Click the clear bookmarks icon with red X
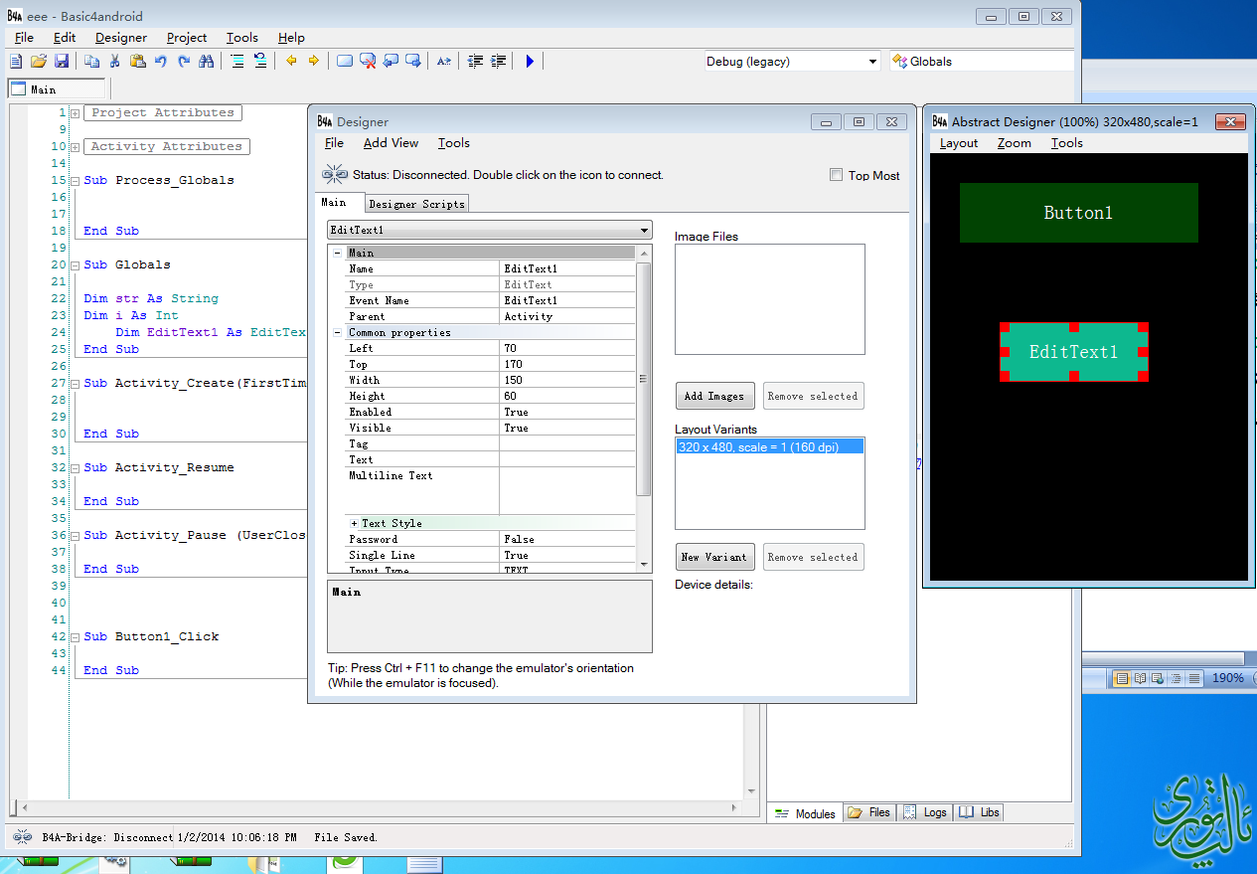 [x=368, y=62]
